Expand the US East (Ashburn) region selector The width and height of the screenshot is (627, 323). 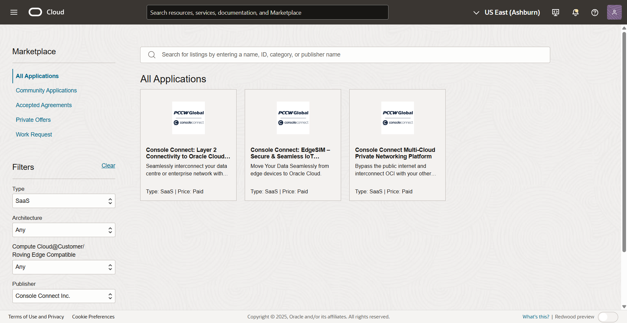pyautogui.click(x=506, y=12)
